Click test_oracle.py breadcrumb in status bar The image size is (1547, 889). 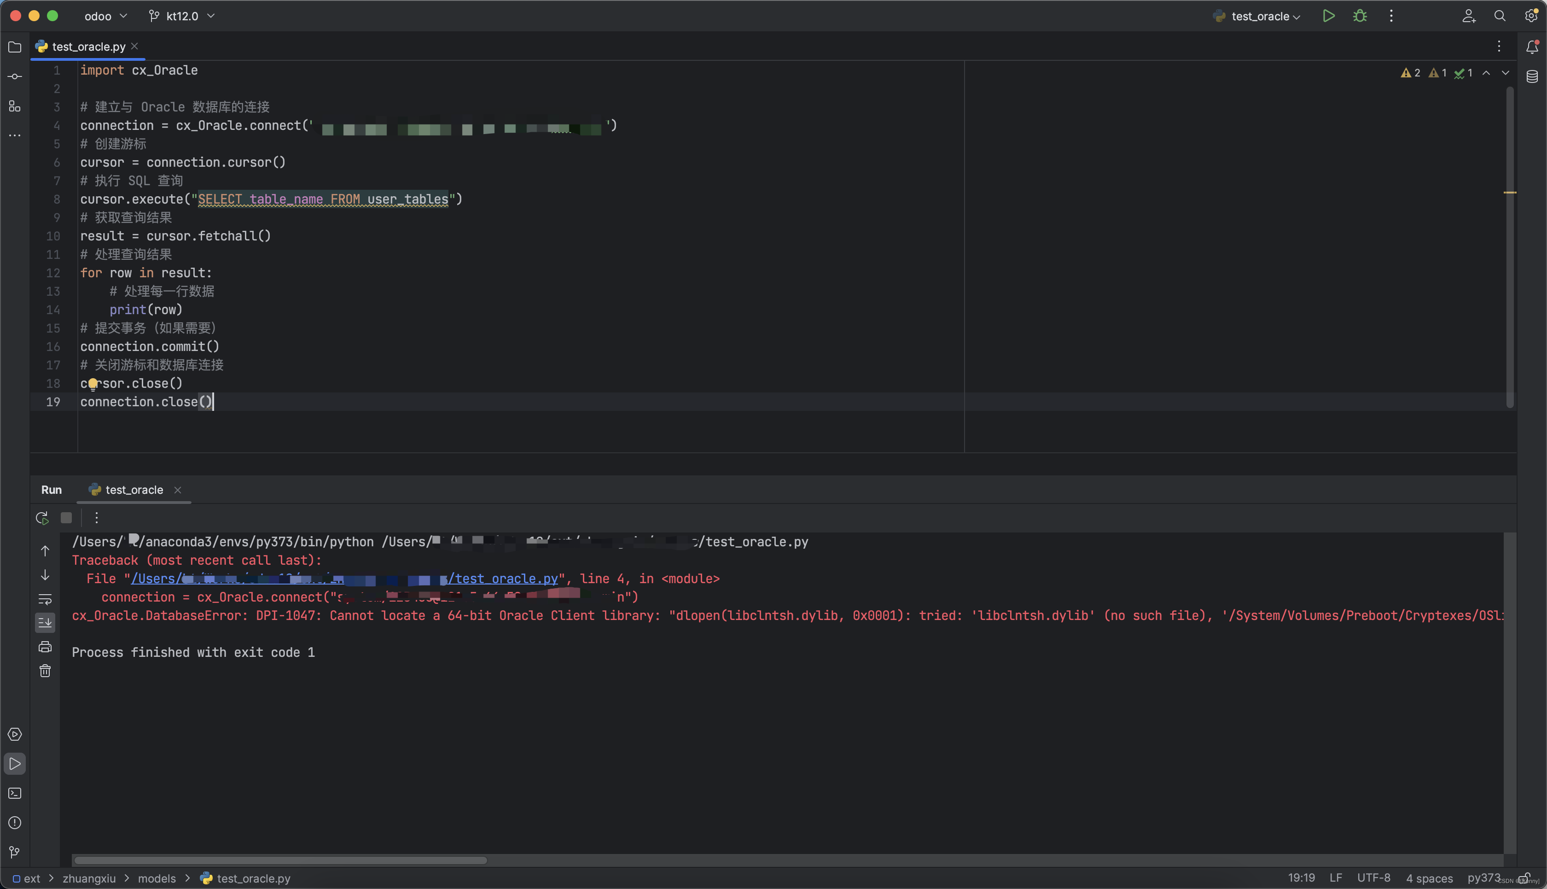(245, 878)
